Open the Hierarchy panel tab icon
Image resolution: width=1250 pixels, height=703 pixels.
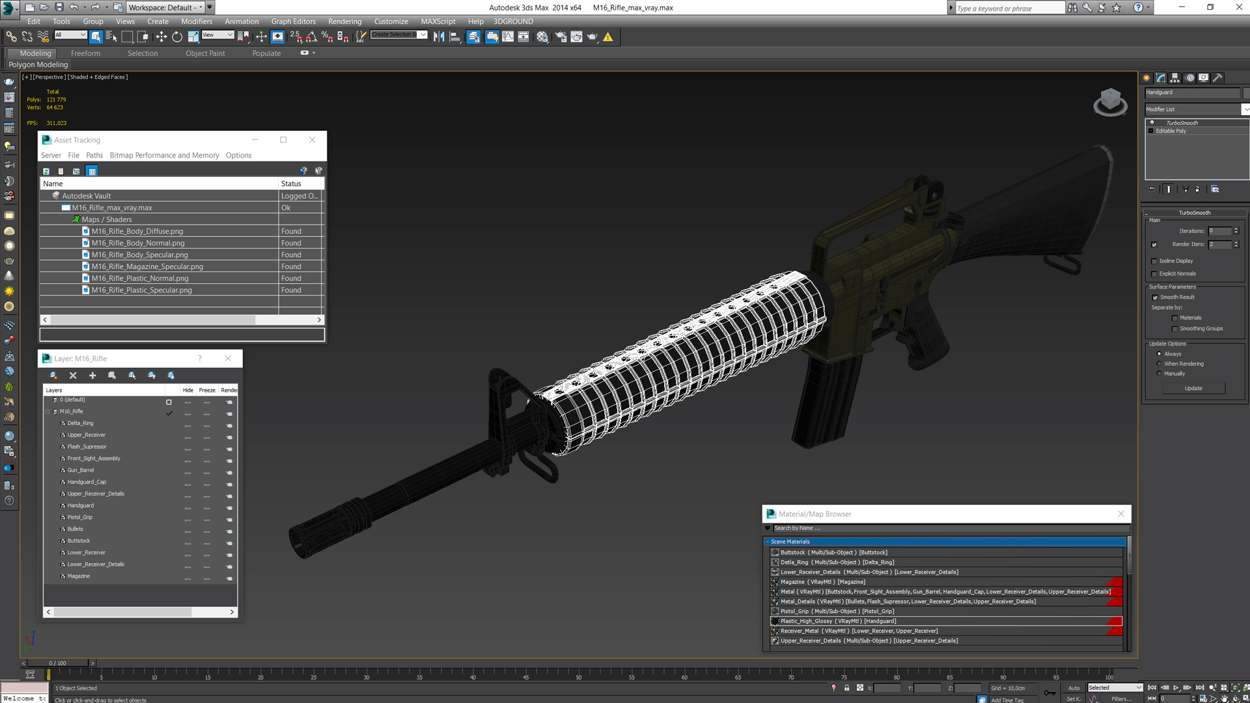coord(1175,77)
